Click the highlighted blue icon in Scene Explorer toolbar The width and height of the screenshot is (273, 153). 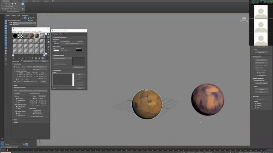pos(25,18)
